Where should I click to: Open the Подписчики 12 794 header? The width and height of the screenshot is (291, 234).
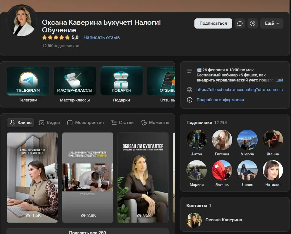point(206,122)
